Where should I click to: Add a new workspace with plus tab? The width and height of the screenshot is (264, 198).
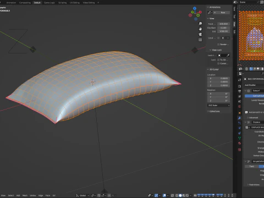point(98,3)
